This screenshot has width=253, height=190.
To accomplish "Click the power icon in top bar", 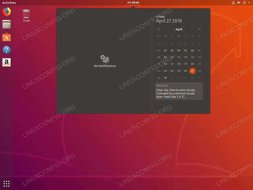I will pyautogui.click(x=244, y=3).
